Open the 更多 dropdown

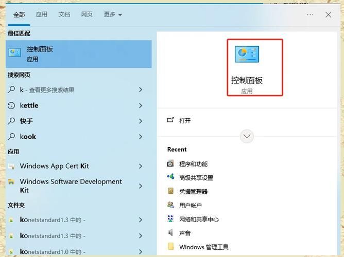tap(113, 14)
